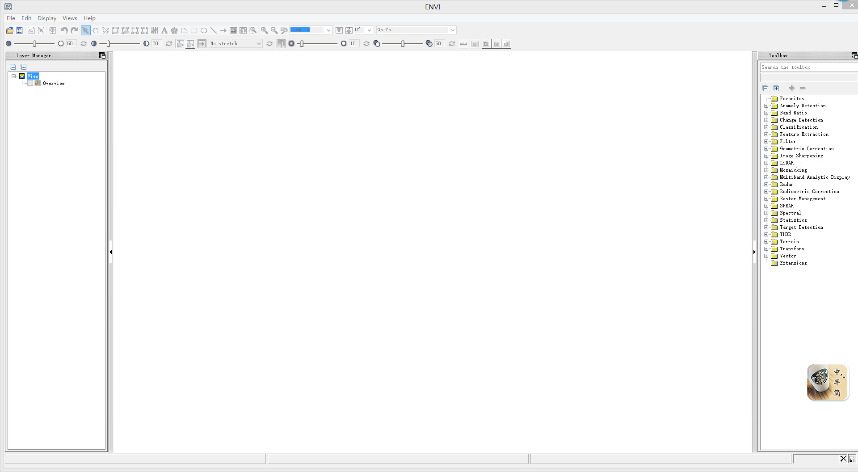This screenshot has width=858, height=472.
Task: Click the Undo arrow icon
Action: [64, 30]
